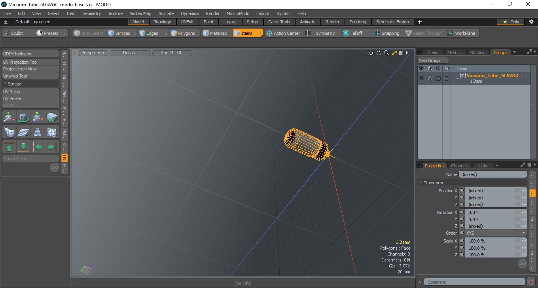Toggle keyframe dot for Position X
The image size is (538, 288).
(462, 191)
